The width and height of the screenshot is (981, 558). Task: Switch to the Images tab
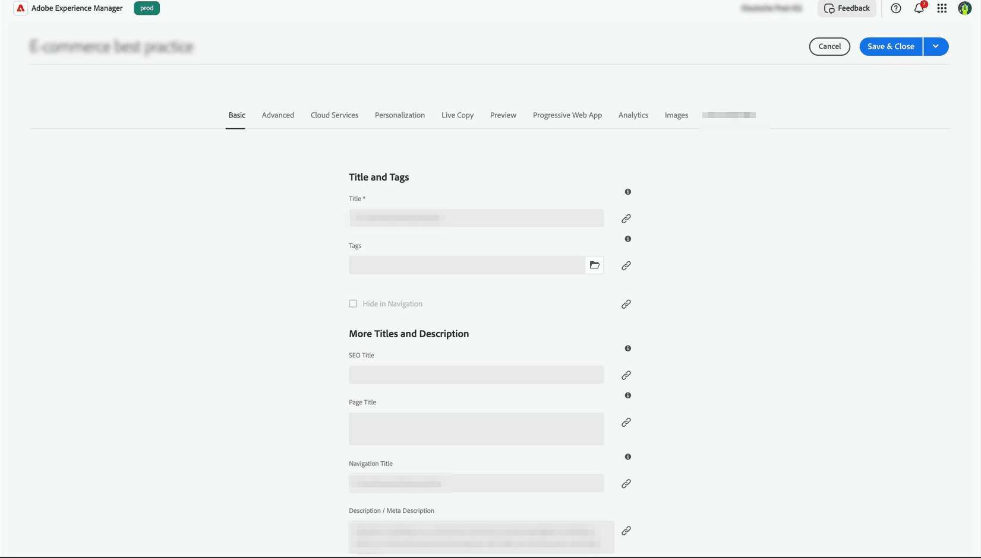pos(676,115)
